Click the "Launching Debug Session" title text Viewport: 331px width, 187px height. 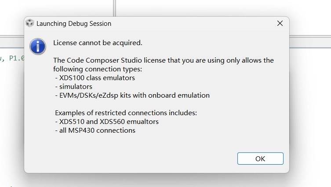(74, 24)
